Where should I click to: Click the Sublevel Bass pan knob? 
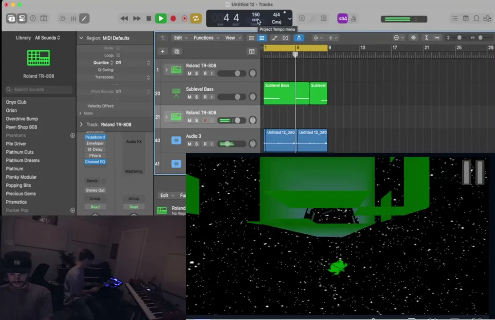coord(252,97)
